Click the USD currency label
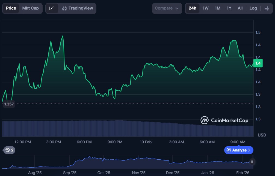275x176 pixels. [x=262, y=135]
